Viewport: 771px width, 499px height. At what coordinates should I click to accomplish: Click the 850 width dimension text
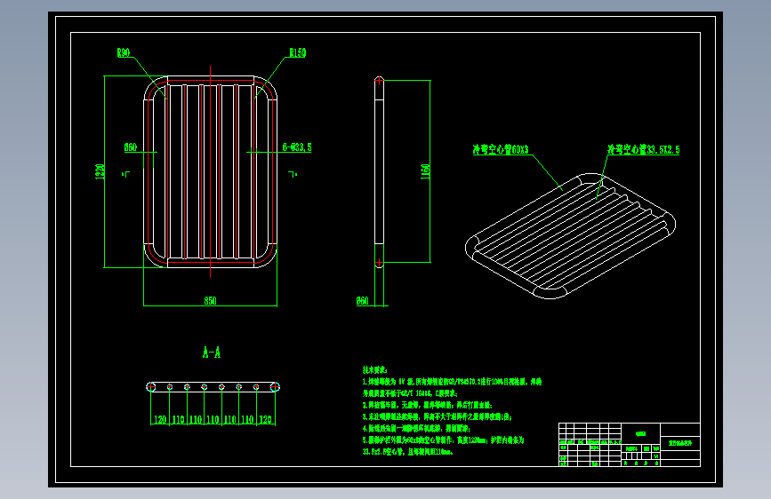tap(211, 301)
